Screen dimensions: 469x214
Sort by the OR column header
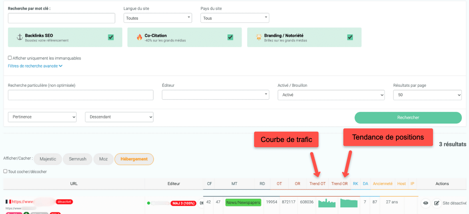pyautogui.click(x=297, y=184)
